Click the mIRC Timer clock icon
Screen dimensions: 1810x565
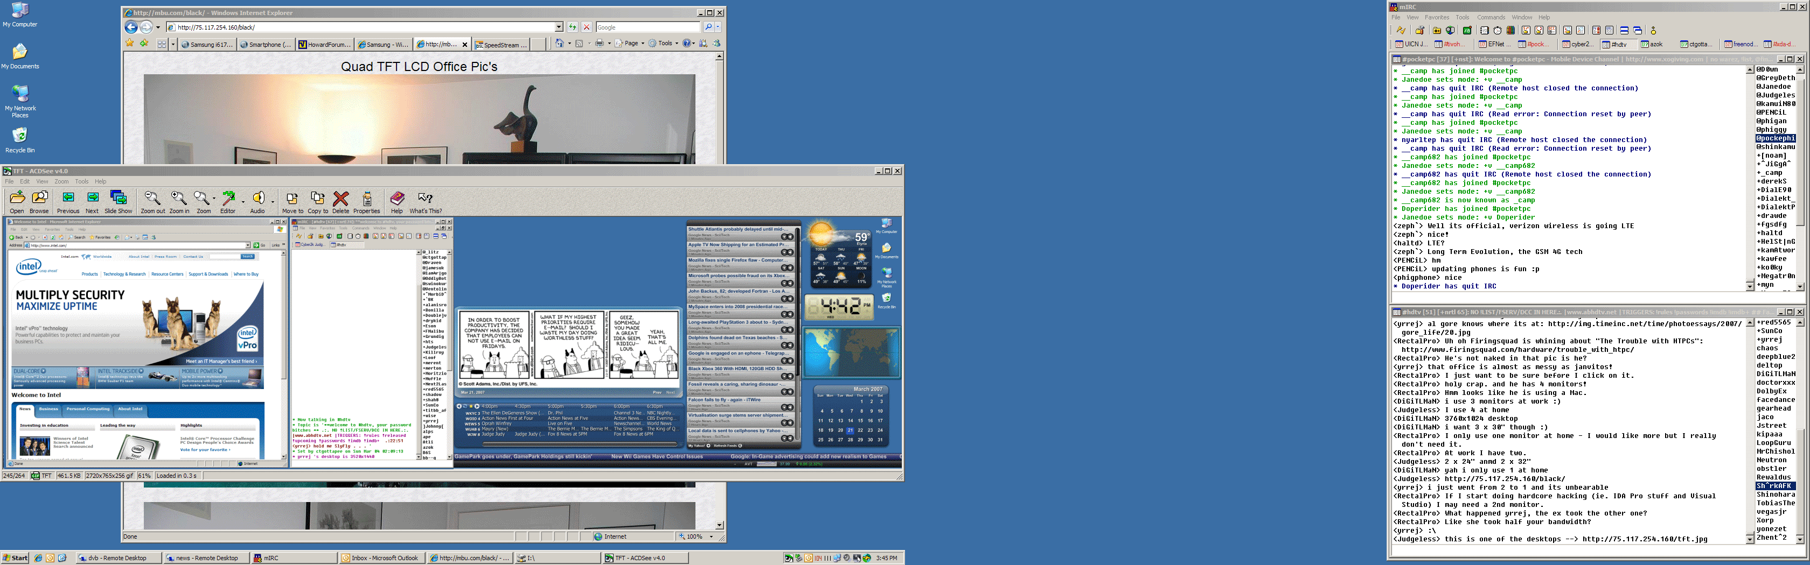(x=1498, y=30)
